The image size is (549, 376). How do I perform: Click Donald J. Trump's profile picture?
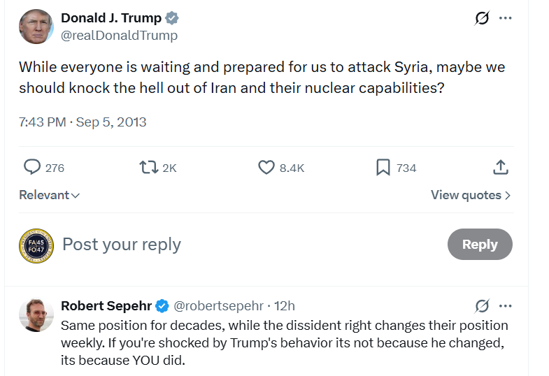tap(36, 27)
